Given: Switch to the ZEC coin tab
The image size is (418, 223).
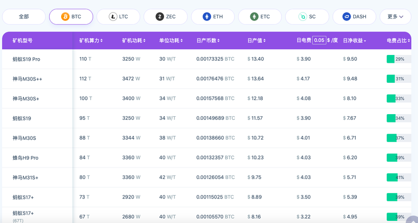Looking at the screenshot, I should 166,17.
